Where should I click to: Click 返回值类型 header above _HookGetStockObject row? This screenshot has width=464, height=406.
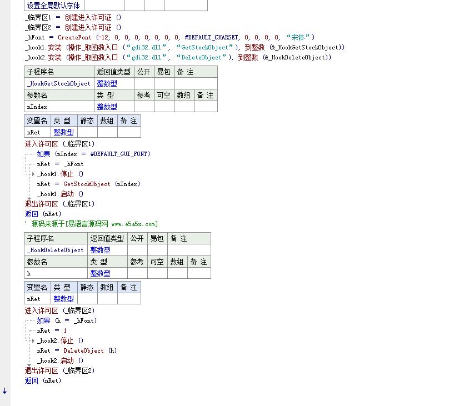pyautogui.click(x=114, y=72)
